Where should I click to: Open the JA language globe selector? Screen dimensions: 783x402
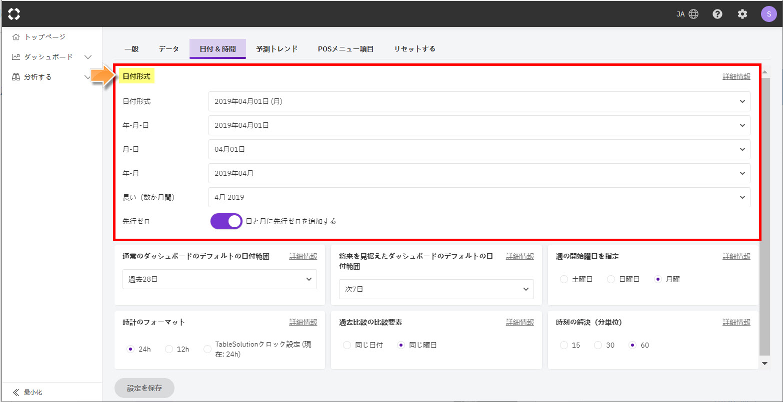pos(687,14)
